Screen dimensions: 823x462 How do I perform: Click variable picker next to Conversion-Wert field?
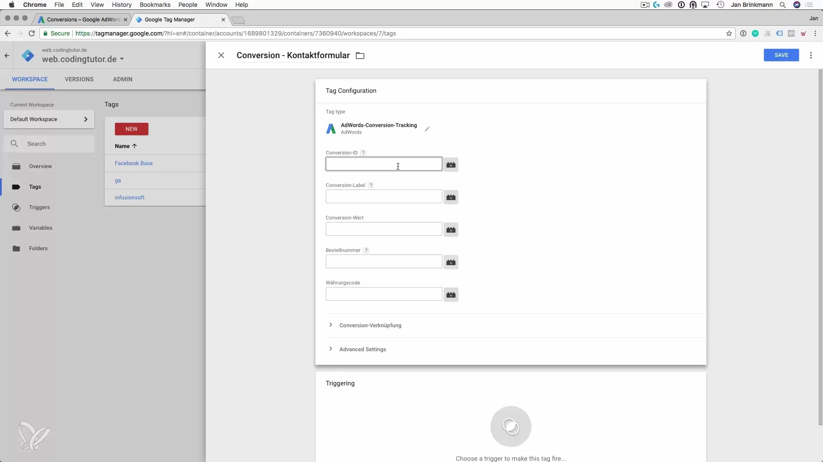pyautogui.click(x=451, y=230)
